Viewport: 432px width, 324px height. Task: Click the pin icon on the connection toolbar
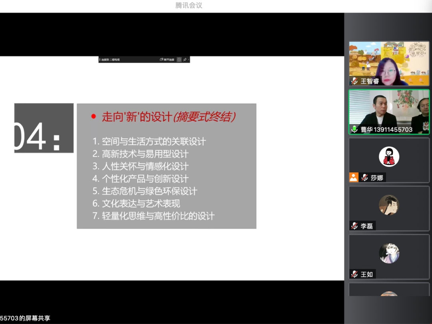point(186,59)
